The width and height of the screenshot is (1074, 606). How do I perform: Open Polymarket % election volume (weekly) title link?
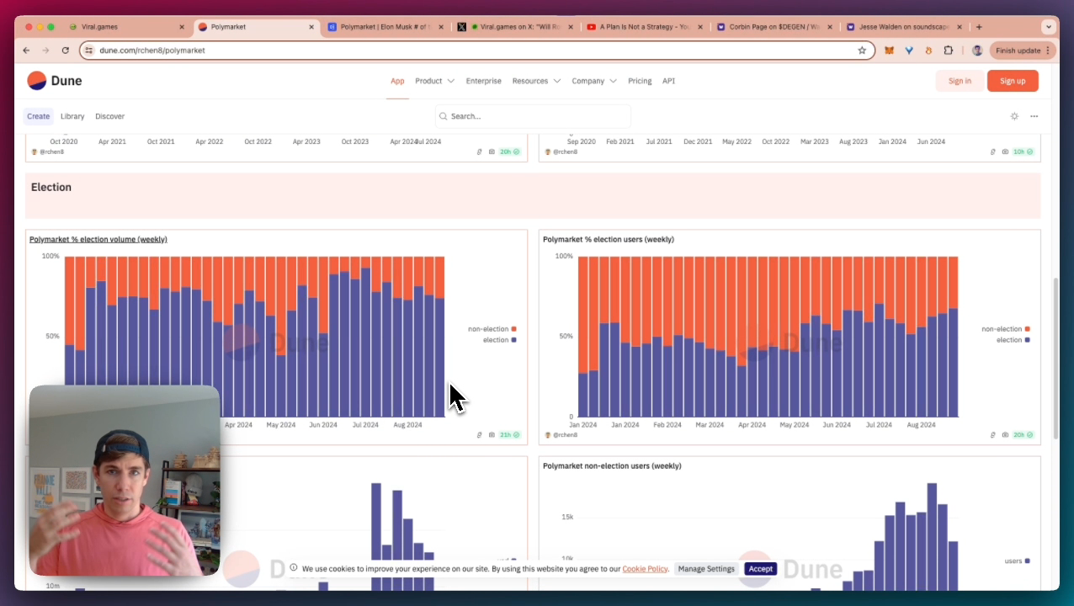tap(98, 239)
